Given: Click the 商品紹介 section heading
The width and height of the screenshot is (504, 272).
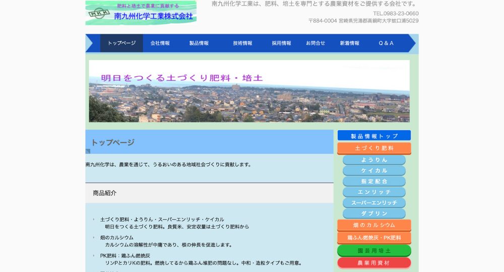Looking at the screenshot, I should pyautogui.click(x=104, y=193).
